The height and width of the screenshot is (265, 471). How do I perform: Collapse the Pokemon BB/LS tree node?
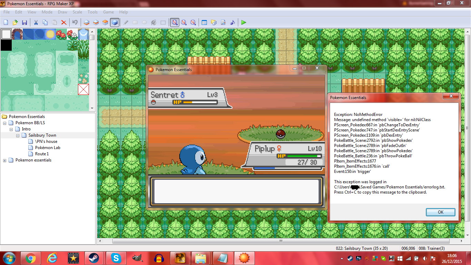point(4,123)
